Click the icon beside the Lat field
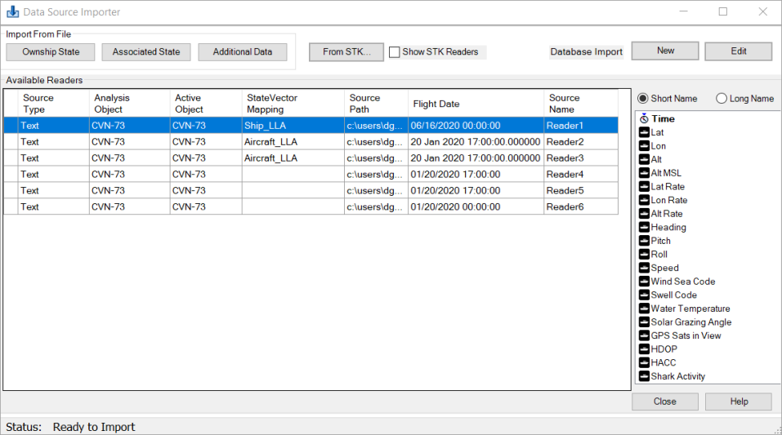Screen dimensions: 782x435 click(644, 132)
